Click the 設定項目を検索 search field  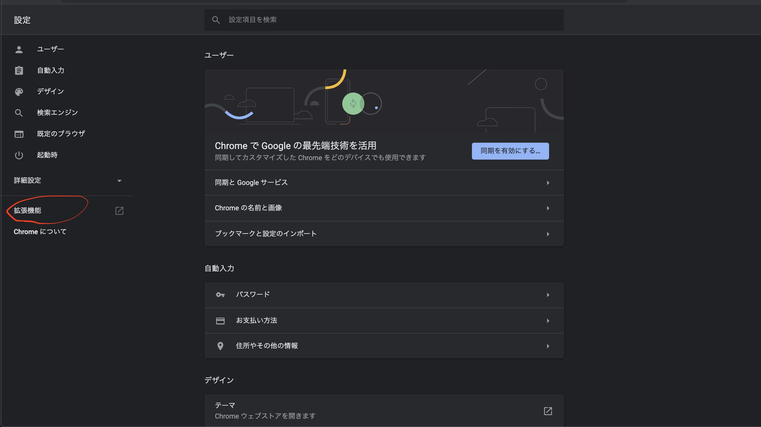click(384, 20)
